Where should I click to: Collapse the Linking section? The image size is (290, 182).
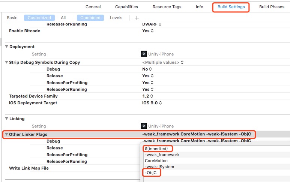point(6,118)
